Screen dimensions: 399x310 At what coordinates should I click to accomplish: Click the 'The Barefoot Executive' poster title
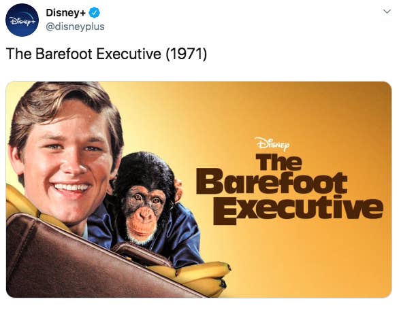[x=289, y=189]
